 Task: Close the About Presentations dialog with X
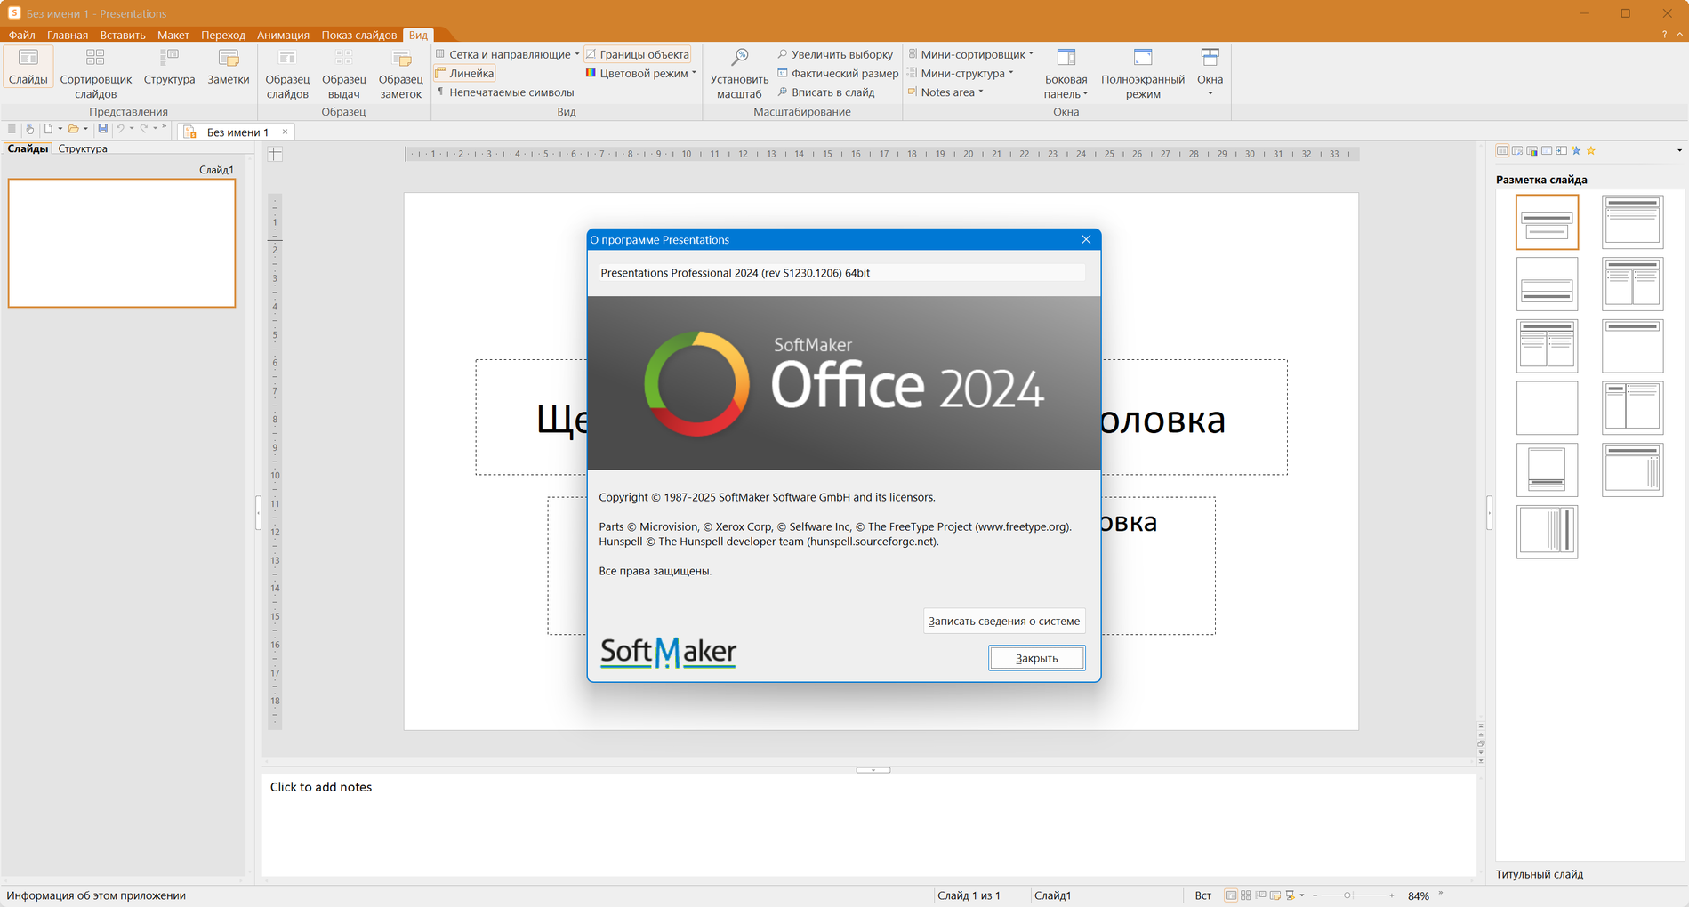1086,239
